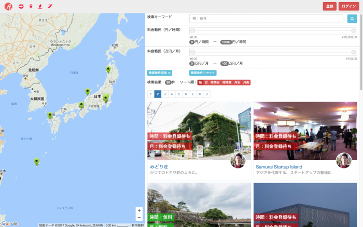Click the 100 万円/月 maximum value badge
Viewport: 363px width, 227px height.
225,63
